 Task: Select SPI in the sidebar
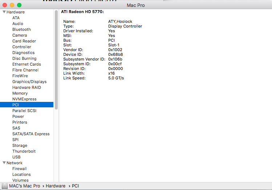point(15,140)
